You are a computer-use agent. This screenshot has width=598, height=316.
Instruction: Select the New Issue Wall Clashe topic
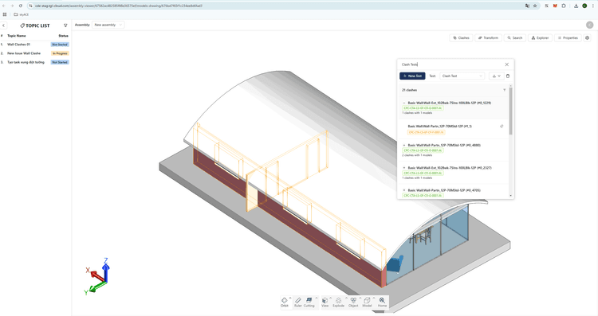[x=24, y=53]
